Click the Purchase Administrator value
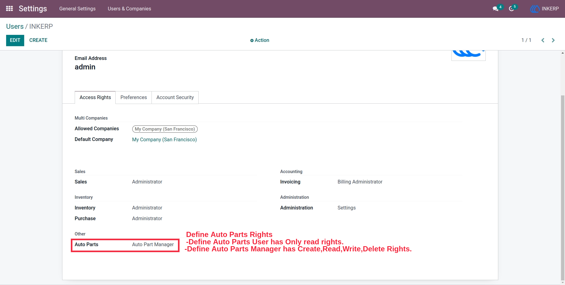Viewport: 565px width, 285px height. click(147, 218)
